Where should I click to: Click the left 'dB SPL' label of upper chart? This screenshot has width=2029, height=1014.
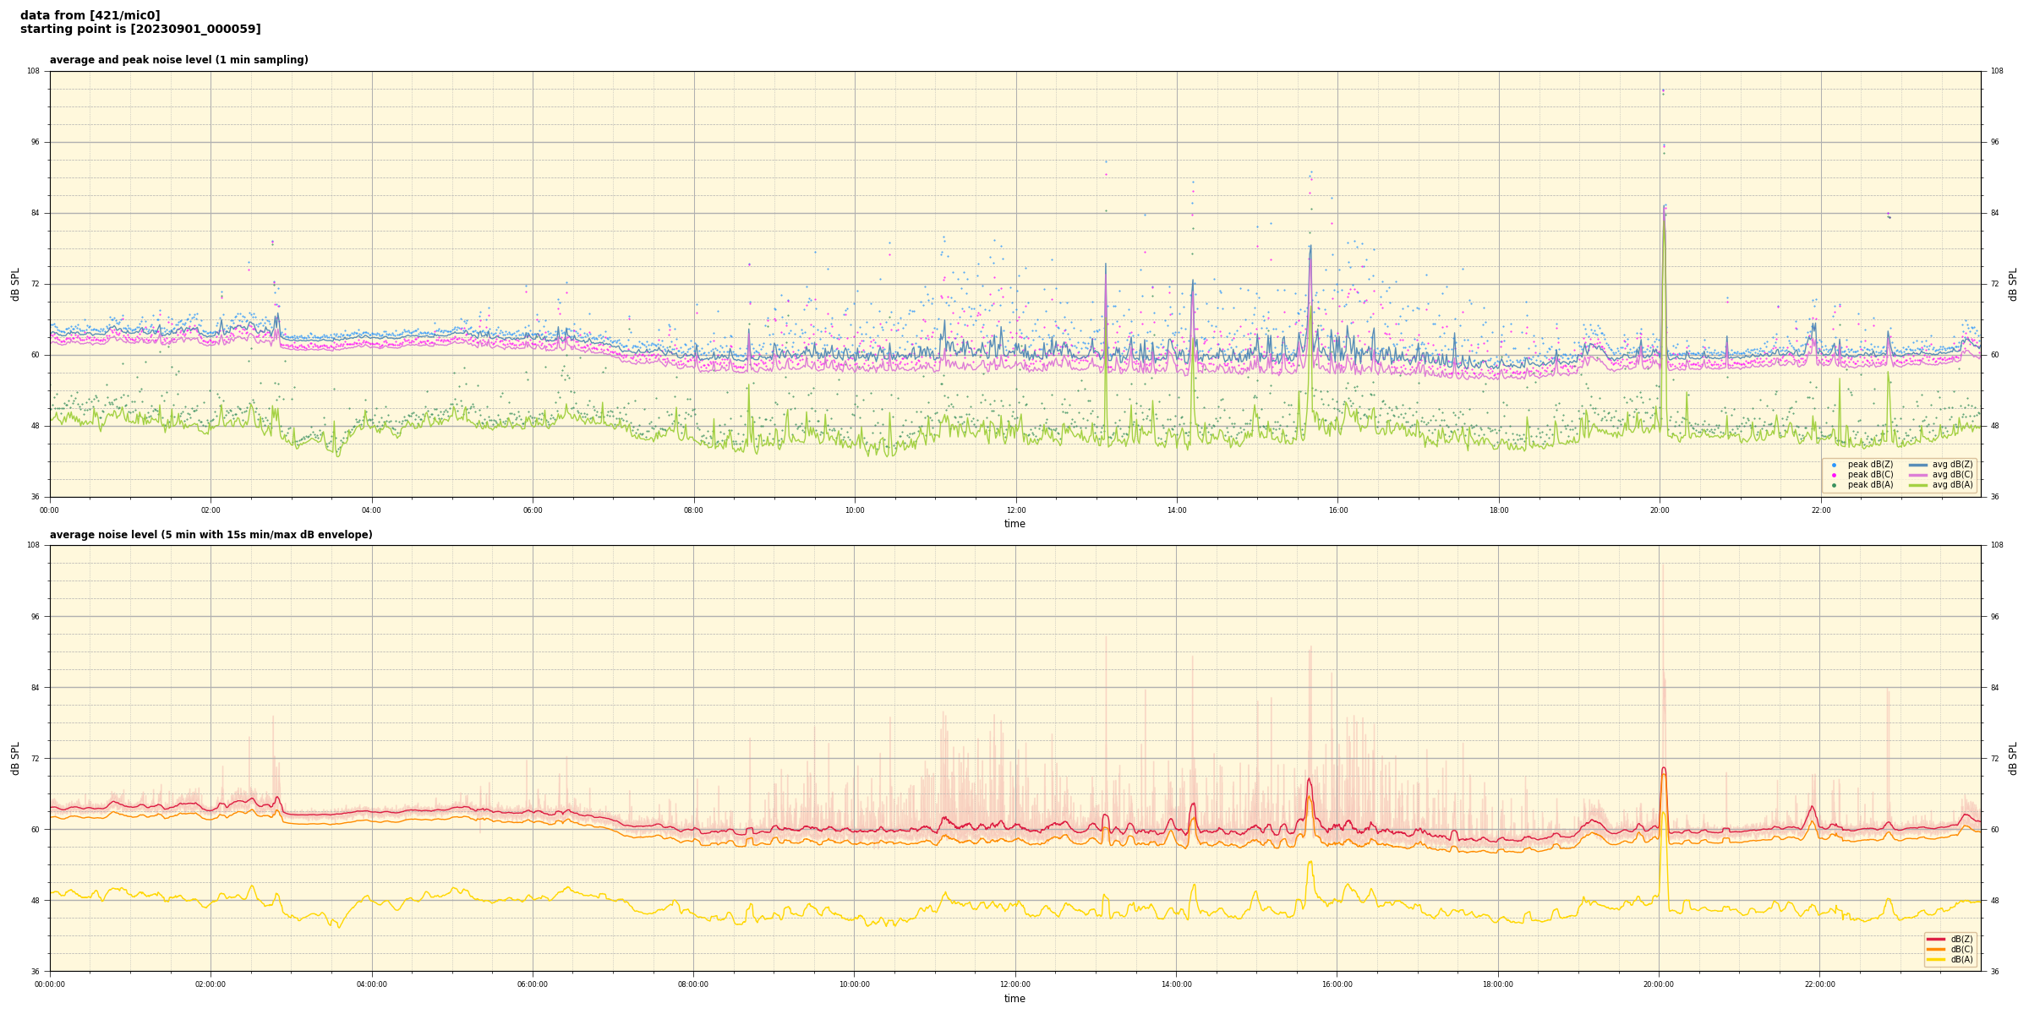pyautogui.click(x=15, y=284)
